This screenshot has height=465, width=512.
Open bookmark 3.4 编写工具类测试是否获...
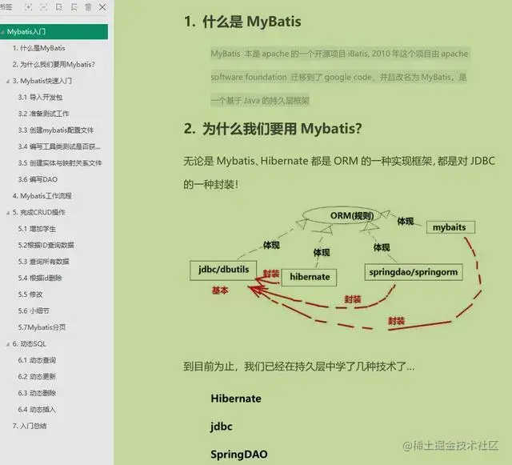click(59, 146)
